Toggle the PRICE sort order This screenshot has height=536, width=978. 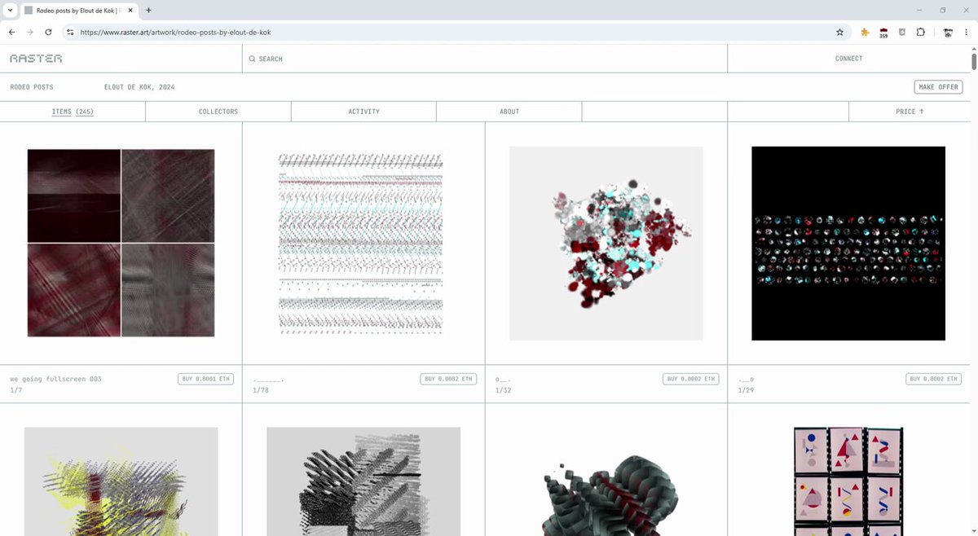click(x=910, y=112)
